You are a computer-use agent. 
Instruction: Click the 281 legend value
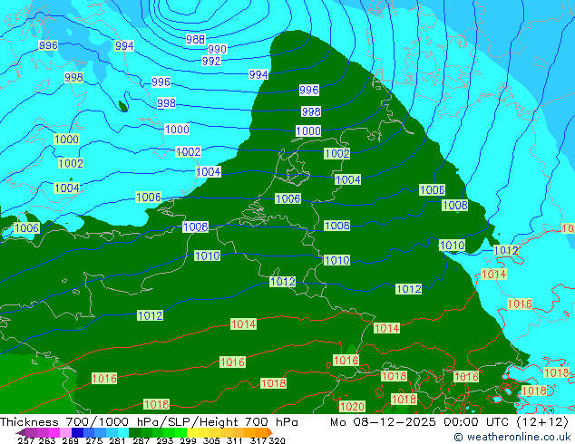[117, 440]
